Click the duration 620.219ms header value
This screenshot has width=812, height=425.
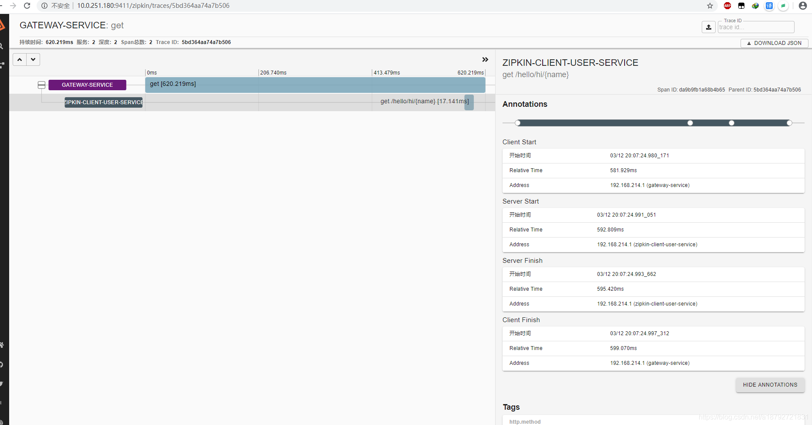click(59, 42)
